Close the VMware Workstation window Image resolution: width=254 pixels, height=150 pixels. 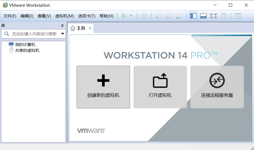(x=246, y=5)
